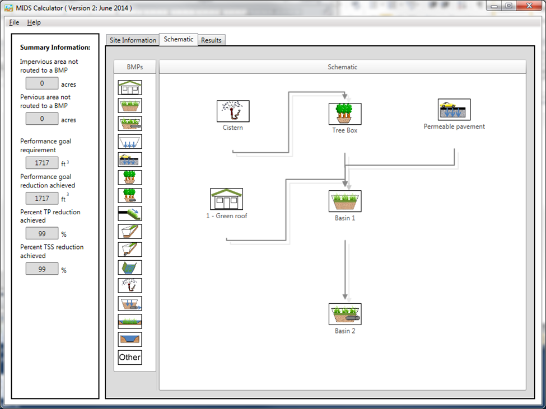This screenshot has height=409, width=546.
Task: Select the '1 - Green roof' schematic node
Action: click(x=226, y=199)
